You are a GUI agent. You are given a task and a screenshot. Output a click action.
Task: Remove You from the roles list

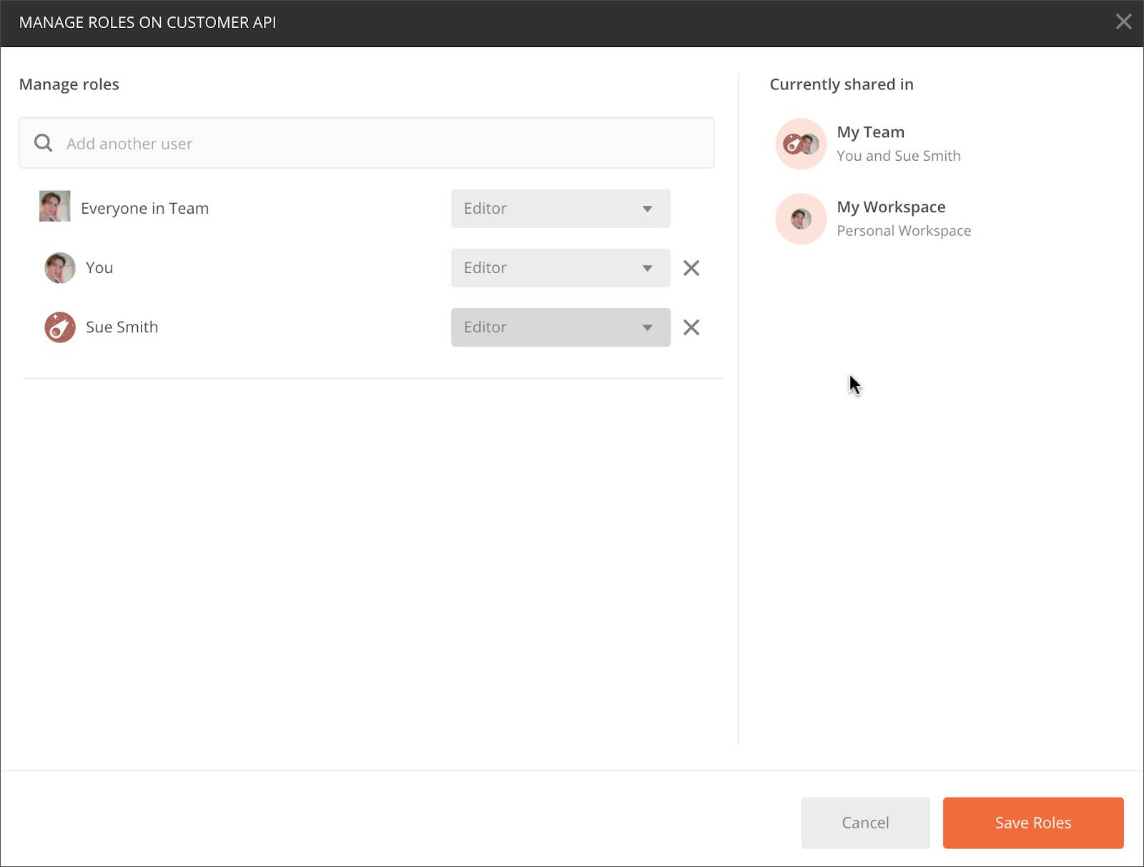point(691,268)
